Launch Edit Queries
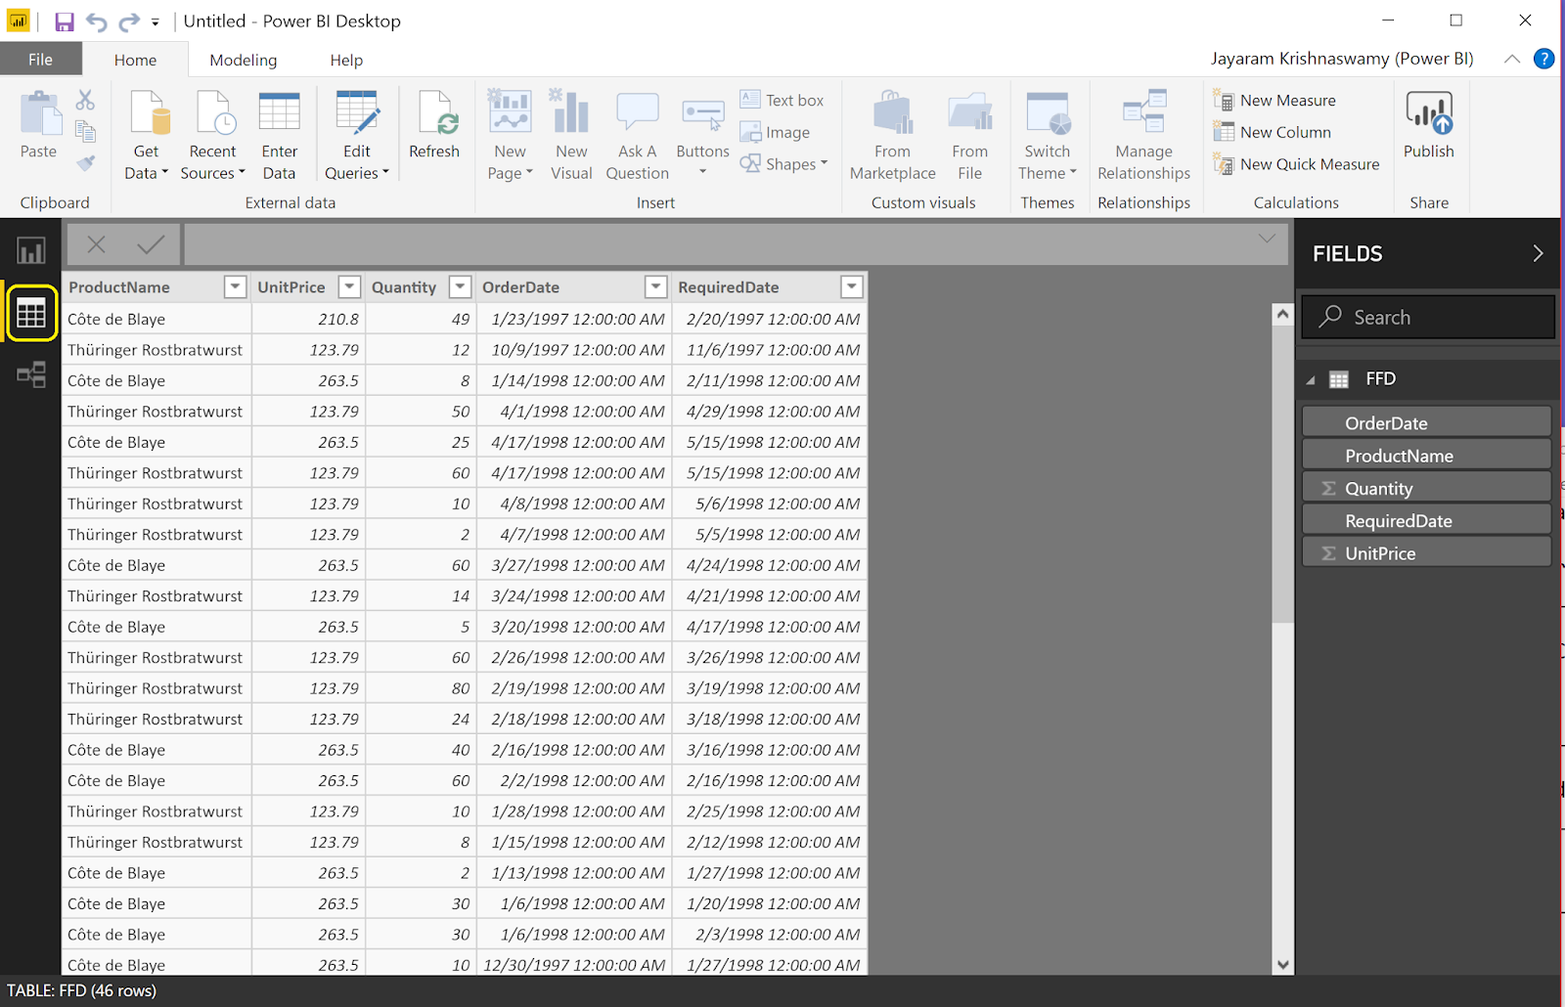This screenshot has height=1007, width=1565. (356, 132)
